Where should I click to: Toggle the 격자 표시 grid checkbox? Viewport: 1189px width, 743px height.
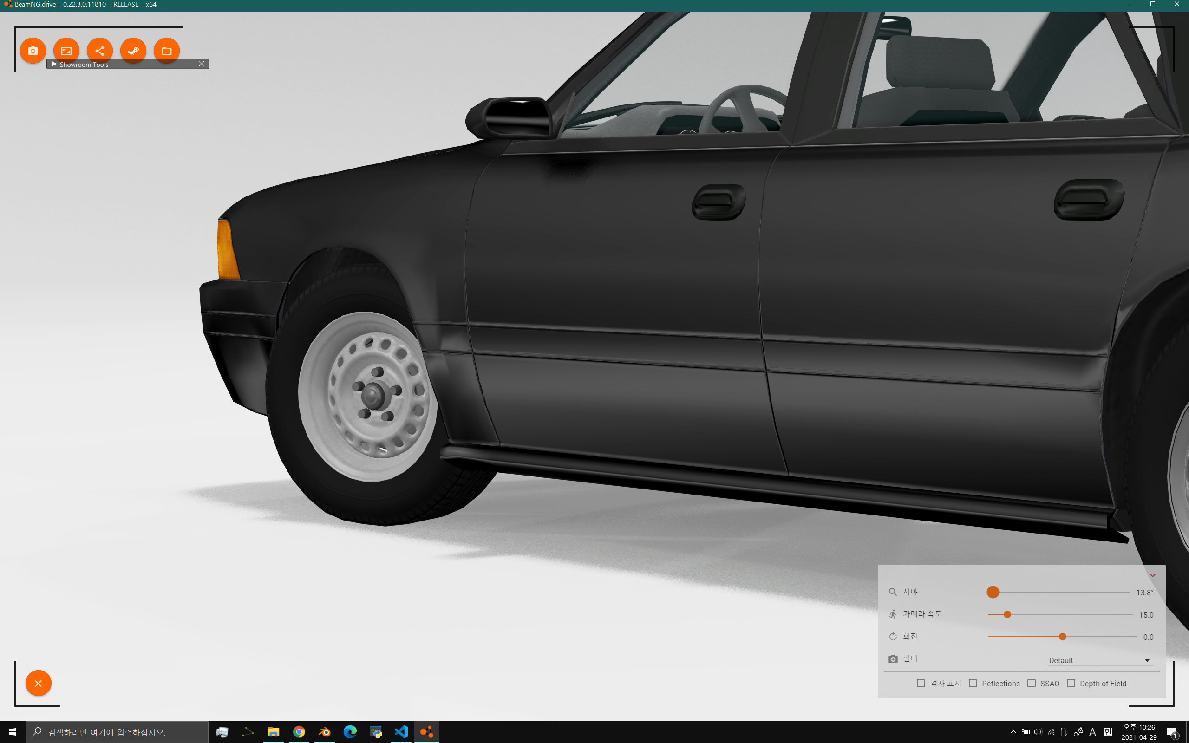coord(921,684)
